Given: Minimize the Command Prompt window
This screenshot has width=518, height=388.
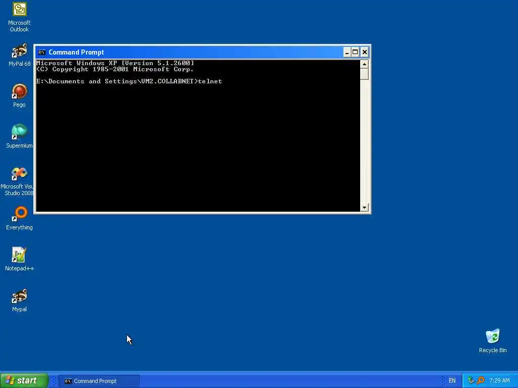Looking at the screenshot, I should coord(347,52).
